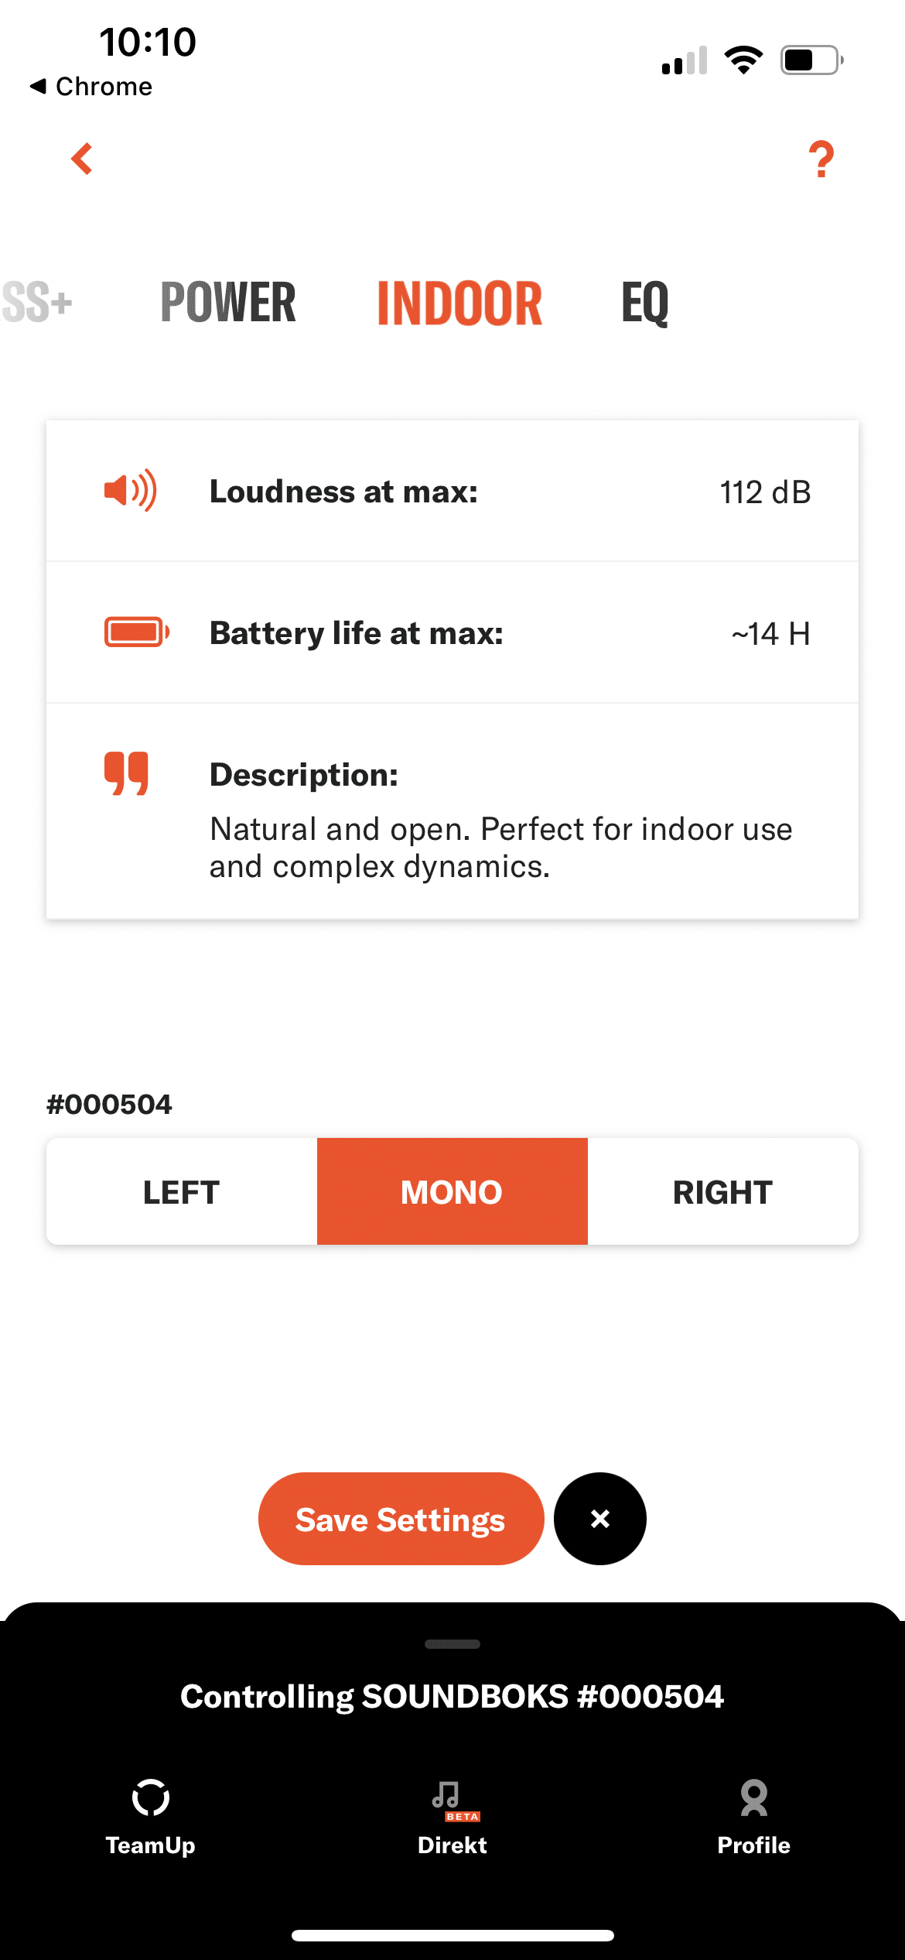This screenshot has width=905, height=1960.
Task: Open the Direkt beta section
Action: [452, 1814]
